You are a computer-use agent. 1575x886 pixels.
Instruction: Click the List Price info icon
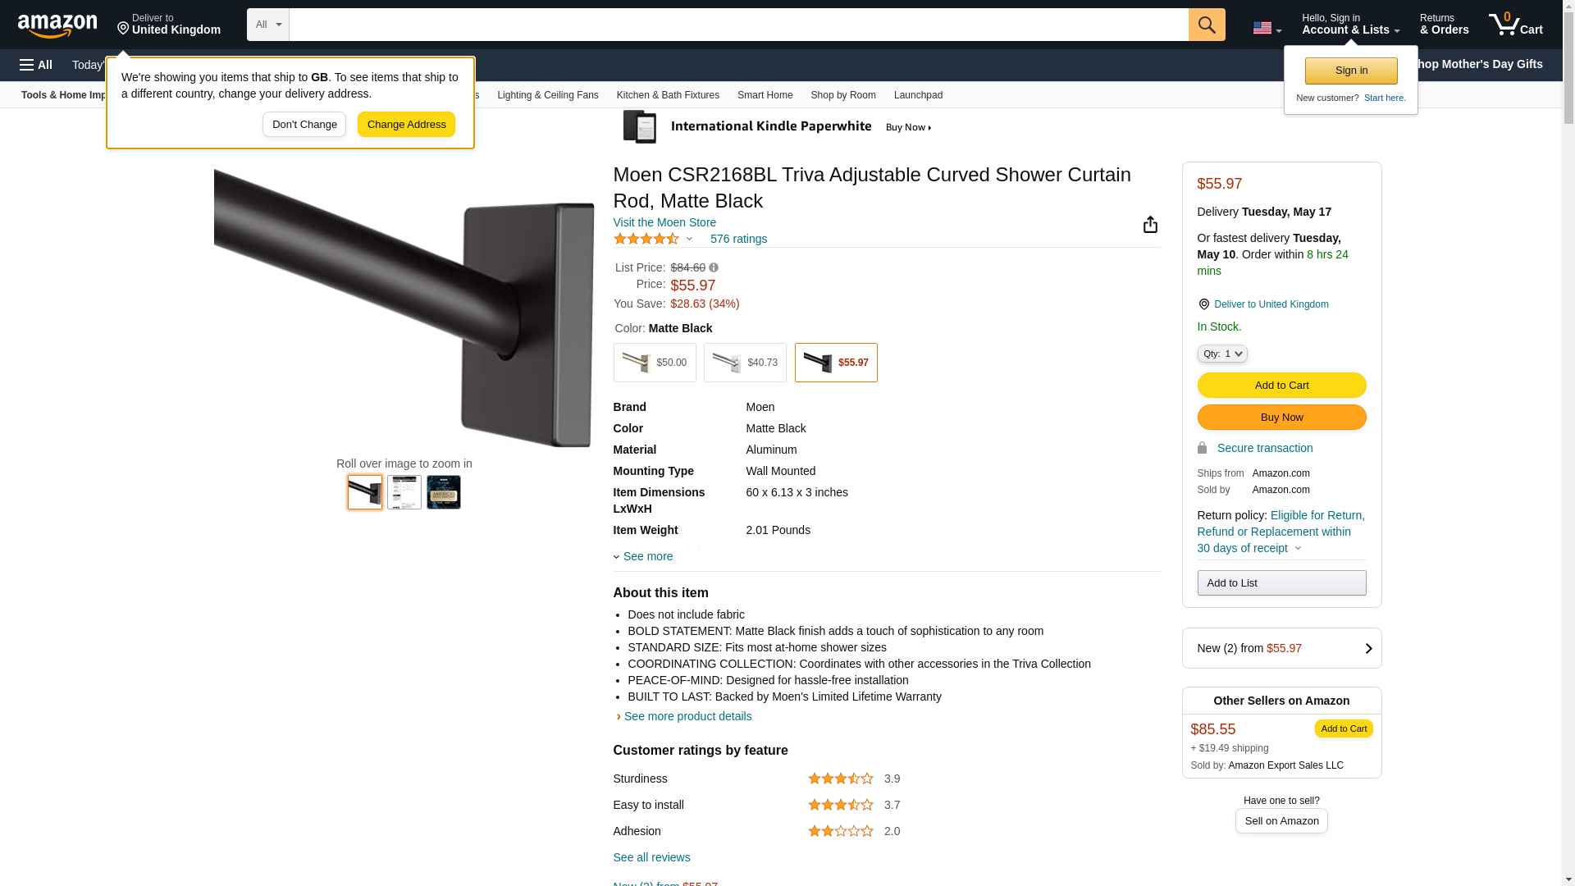[x=714, y=267]
